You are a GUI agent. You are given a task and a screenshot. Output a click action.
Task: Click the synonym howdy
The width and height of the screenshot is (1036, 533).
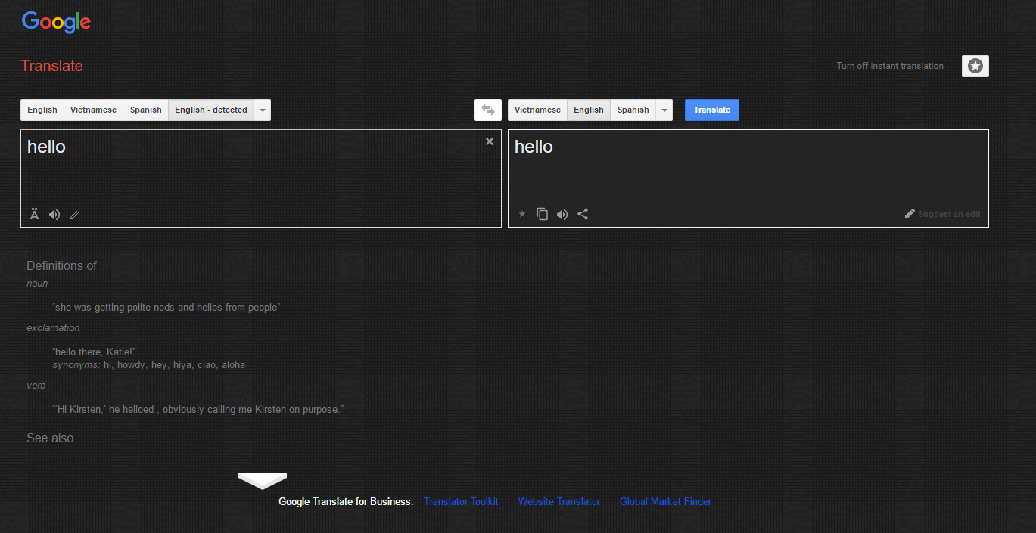(130, 364)
